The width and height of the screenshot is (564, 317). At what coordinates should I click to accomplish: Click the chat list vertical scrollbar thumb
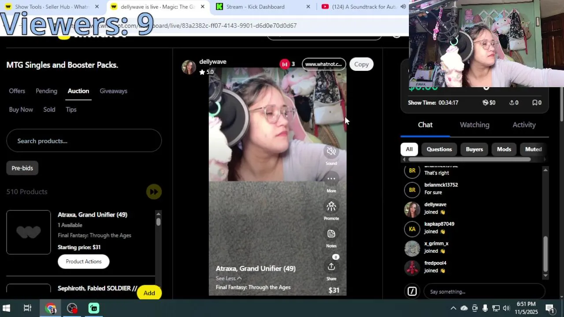545,254
